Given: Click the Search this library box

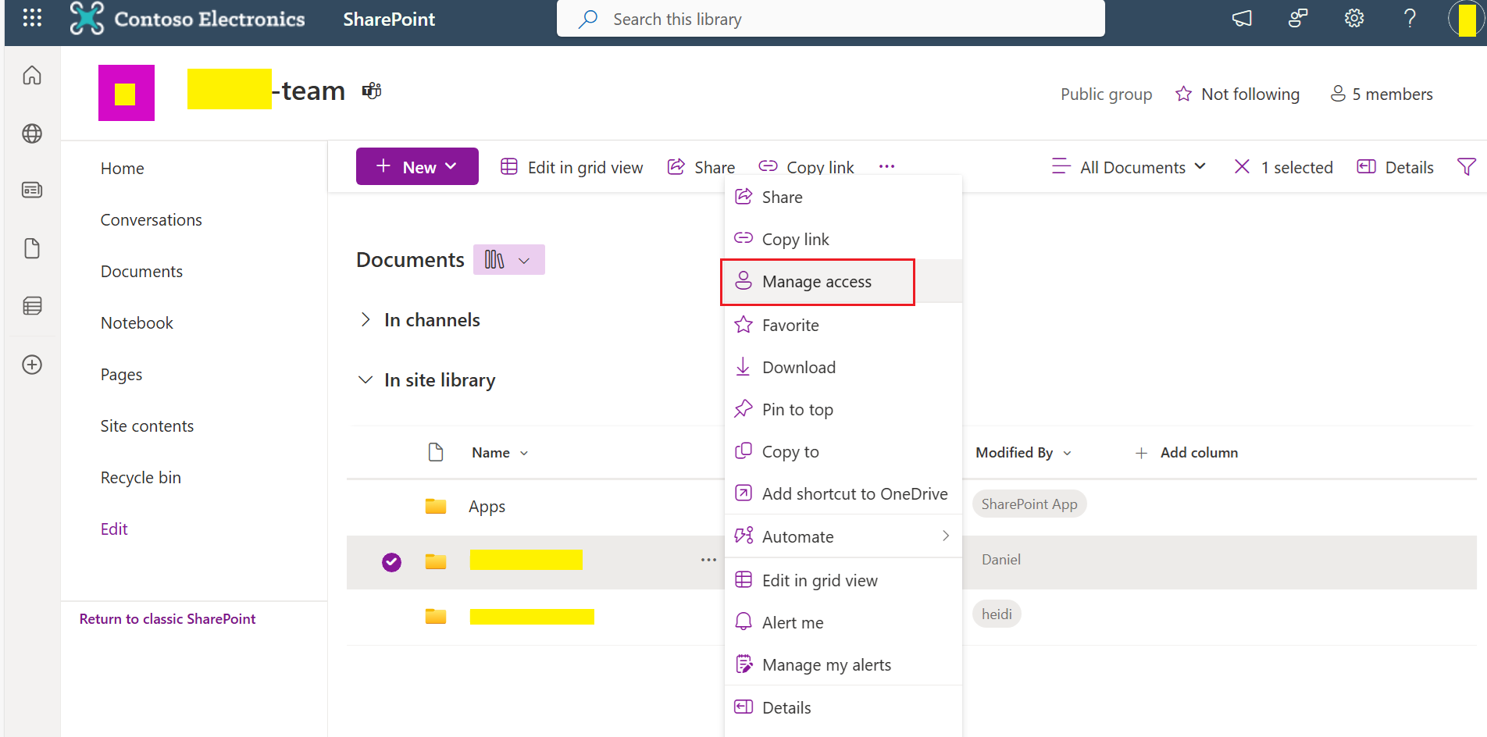Looking at the screenshot, I should pos(830,19).
